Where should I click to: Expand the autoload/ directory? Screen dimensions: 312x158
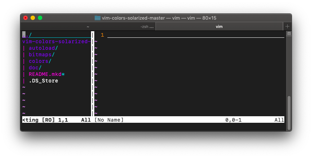point(43,48)
